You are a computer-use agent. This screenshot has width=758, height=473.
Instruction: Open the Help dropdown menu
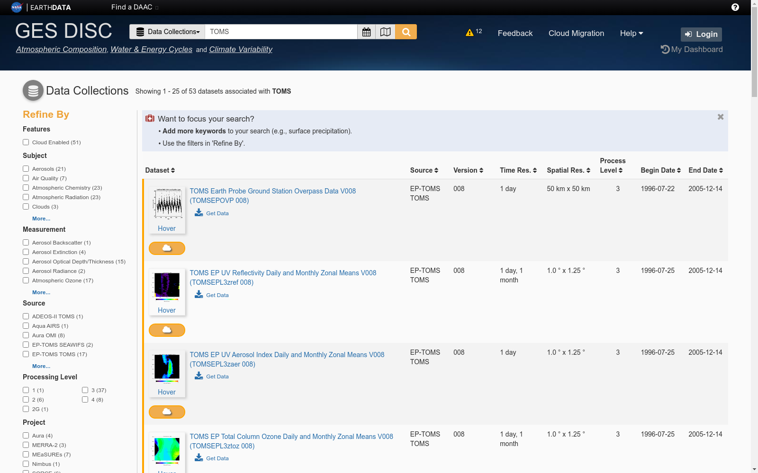[x=632, y=33]
